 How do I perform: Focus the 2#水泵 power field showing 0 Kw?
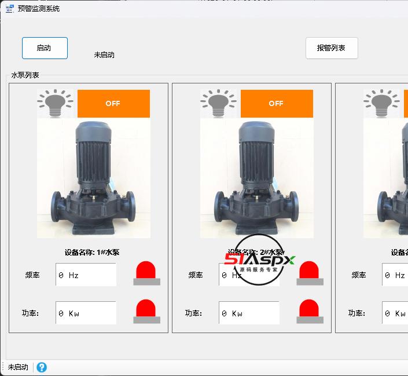249,313
